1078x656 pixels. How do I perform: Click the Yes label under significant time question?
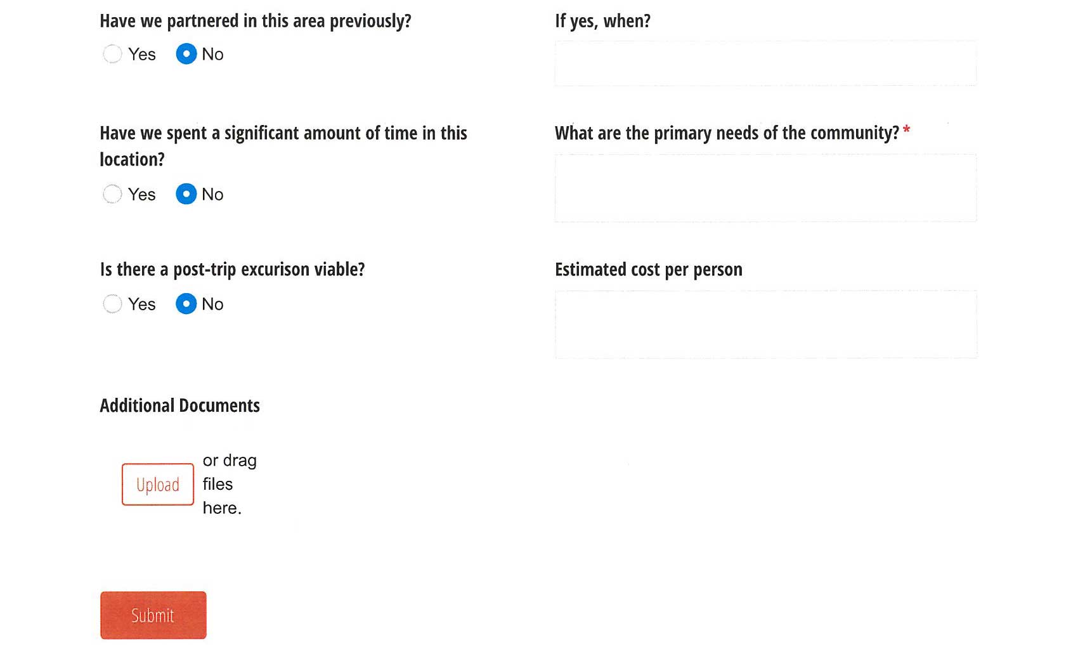142,195
